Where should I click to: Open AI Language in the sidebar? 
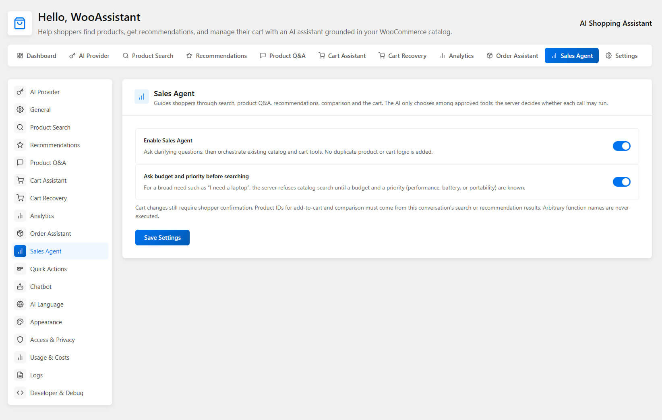(x=61, y=305)
